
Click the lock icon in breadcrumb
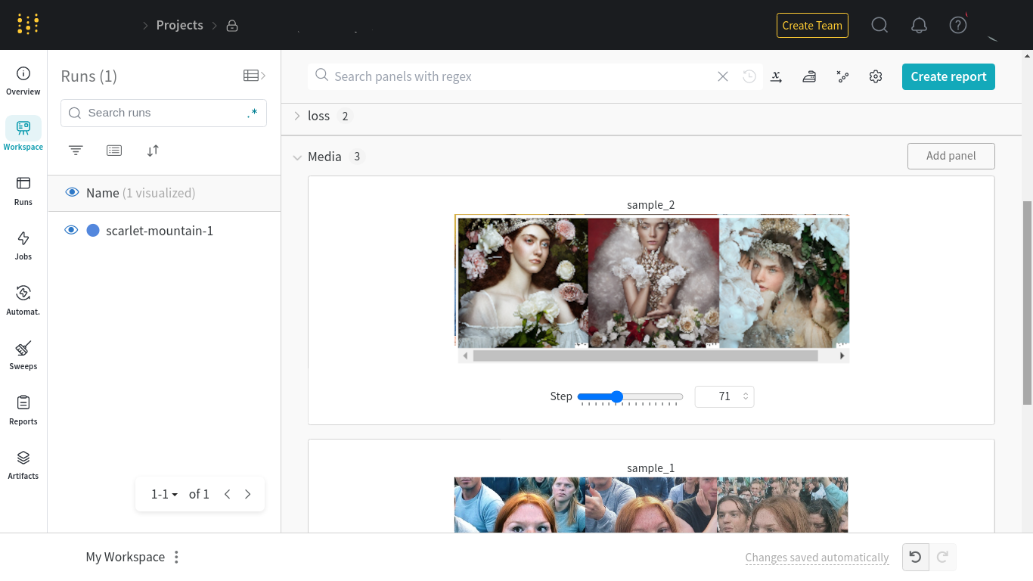click(232, 26)
